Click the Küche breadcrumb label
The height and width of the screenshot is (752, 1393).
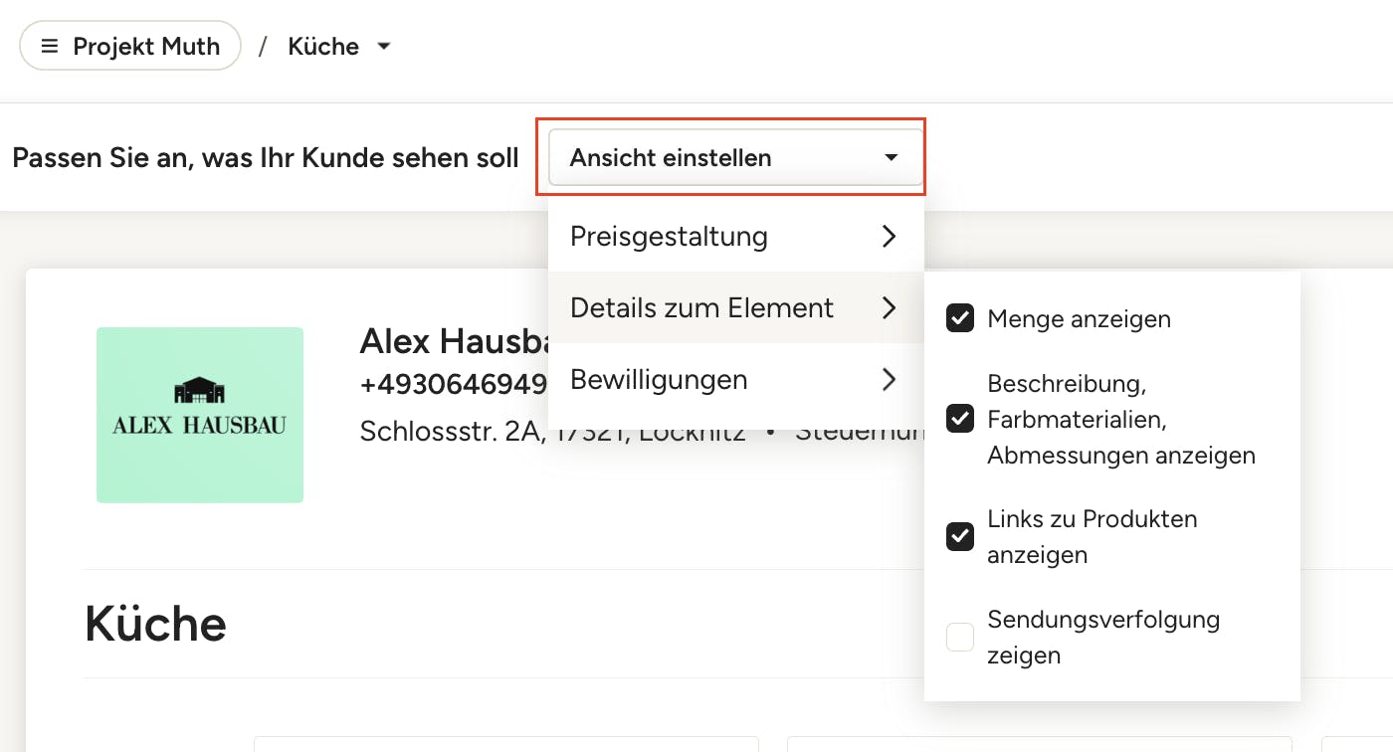(322, 47)
